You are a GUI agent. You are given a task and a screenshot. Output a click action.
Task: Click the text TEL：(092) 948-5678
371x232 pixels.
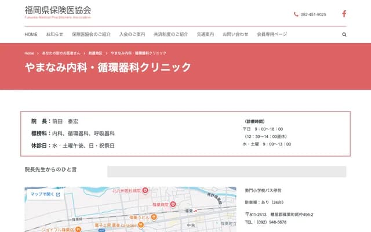pyautogui.click(x=265, y=222)
